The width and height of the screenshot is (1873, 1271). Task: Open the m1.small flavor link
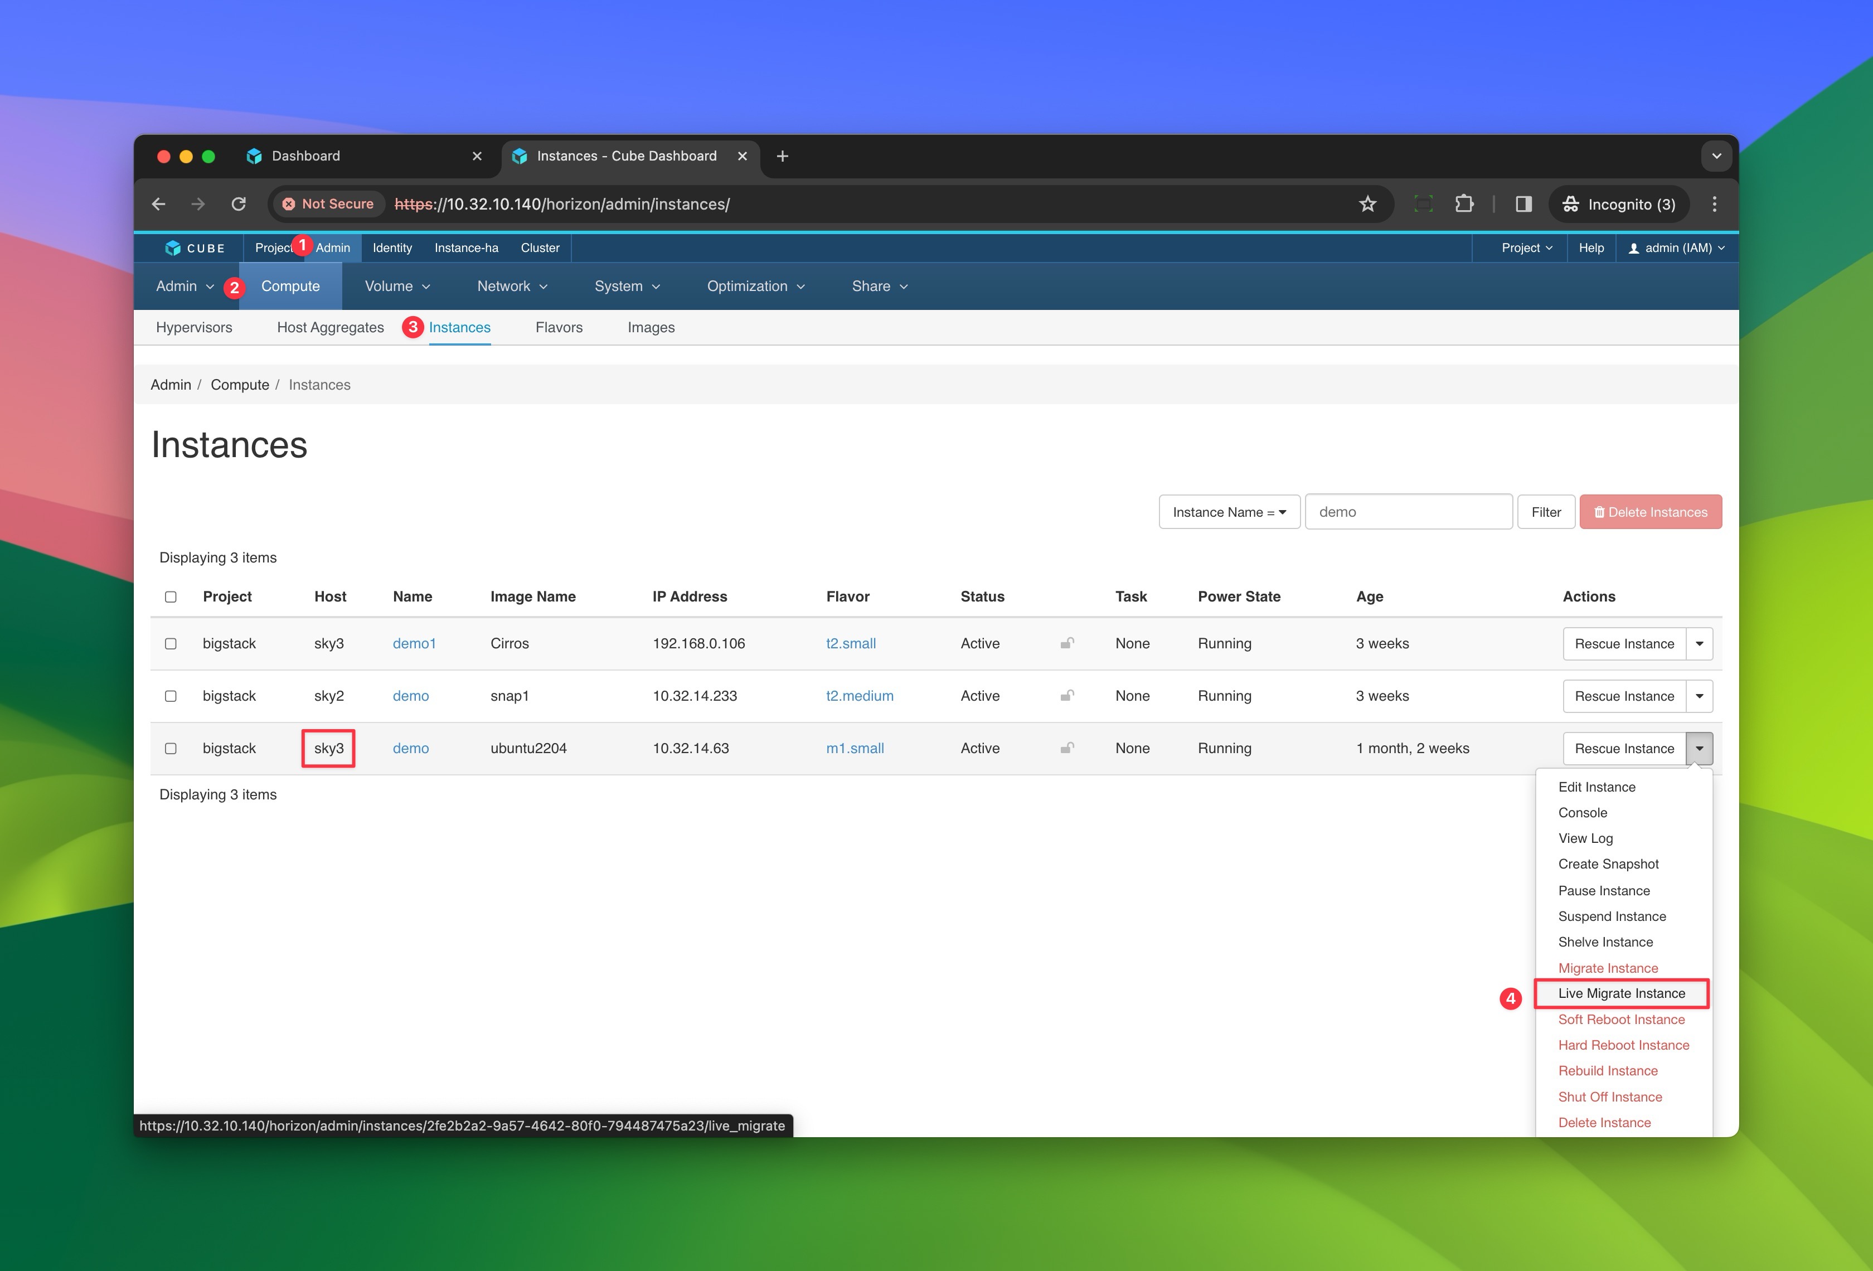pyautogui.click(x=855, y=748)
